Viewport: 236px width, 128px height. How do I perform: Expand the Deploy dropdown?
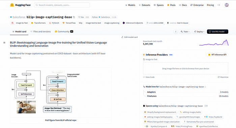[x=199, y=32]
